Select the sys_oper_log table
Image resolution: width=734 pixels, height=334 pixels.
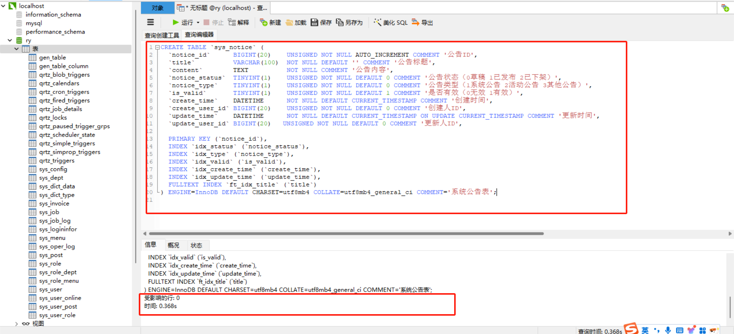coord(57,247)
